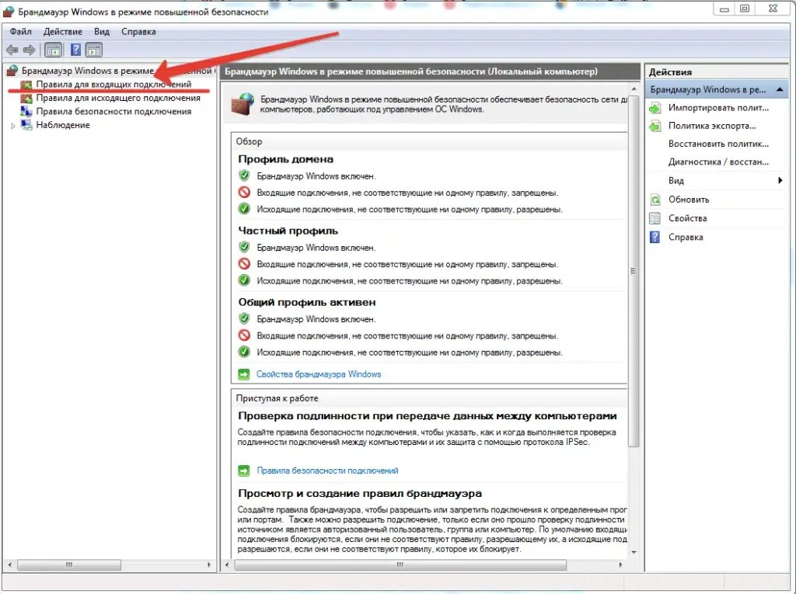Click scroll down arrow of center pane
The width and height of the screenshot is (796, 594).
pyautogui.click(x=634, y=552)
